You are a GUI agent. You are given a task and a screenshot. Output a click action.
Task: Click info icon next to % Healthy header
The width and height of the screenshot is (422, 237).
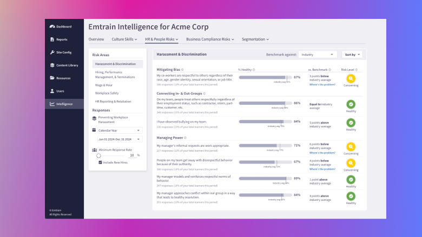(254, 70)
